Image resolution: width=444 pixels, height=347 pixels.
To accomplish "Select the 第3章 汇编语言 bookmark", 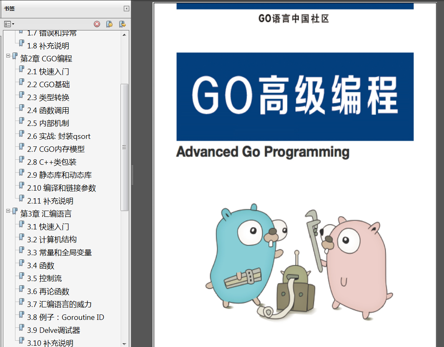I will [x=46, y=214].
